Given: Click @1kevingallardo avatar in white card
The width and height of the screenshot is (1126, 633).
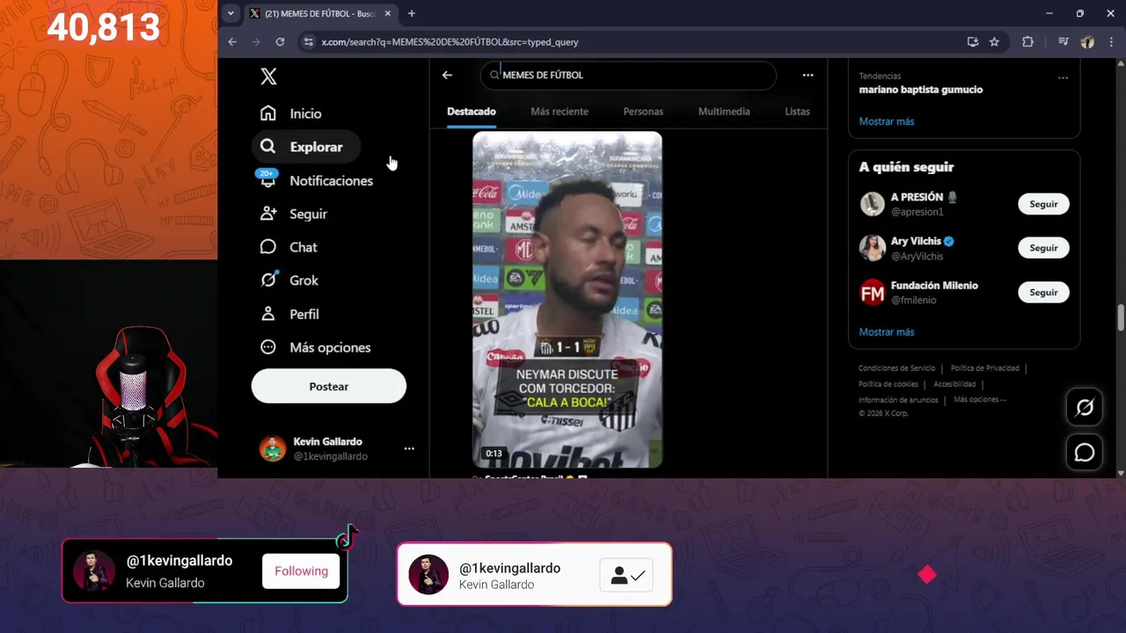Looking at the screenshot, I should tap(429, 575).
